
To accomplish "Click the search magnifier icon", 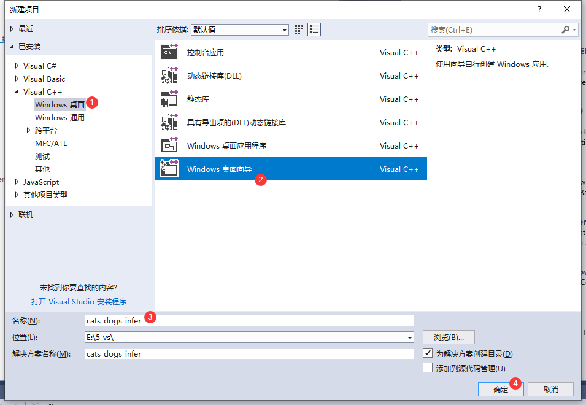I will (566, 29).
